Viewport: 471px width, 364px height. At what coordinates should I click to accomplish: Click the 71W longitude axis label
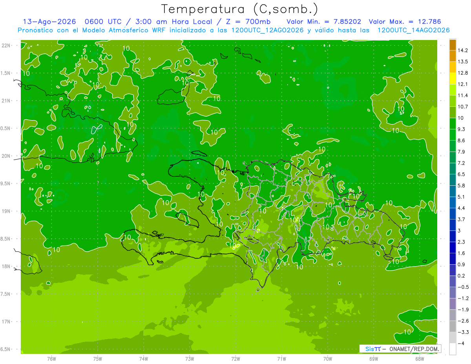(281, 359)
